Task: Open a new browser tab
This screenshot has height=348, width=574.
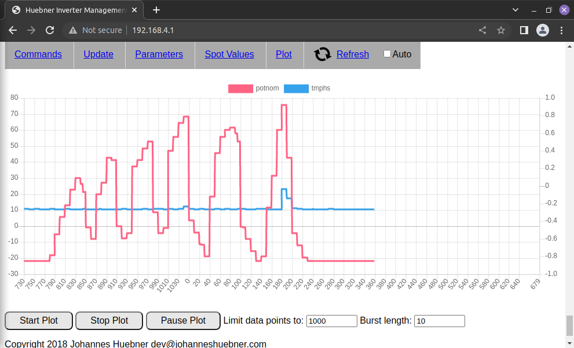Action: tap(156, 10)
